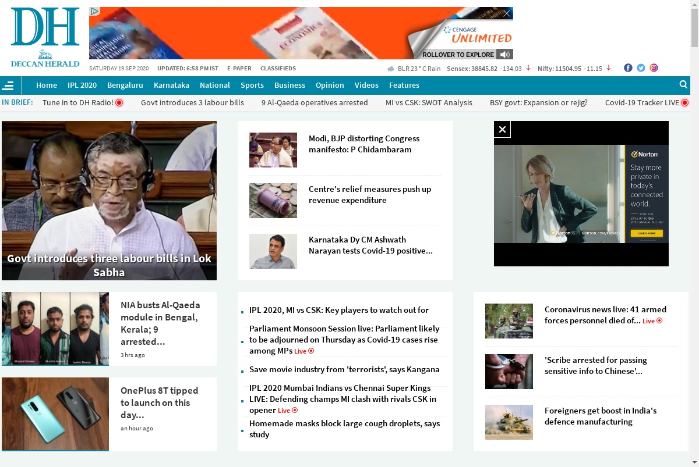Open Deccan Herald Instagram icon
699x467 pixels.
(654, 68)
